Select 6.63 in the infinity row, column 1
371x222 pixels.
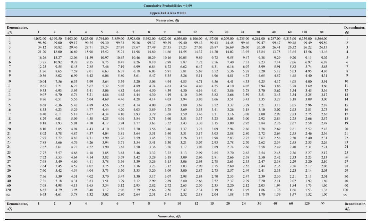pyautogui.click(x=43, y=194)
